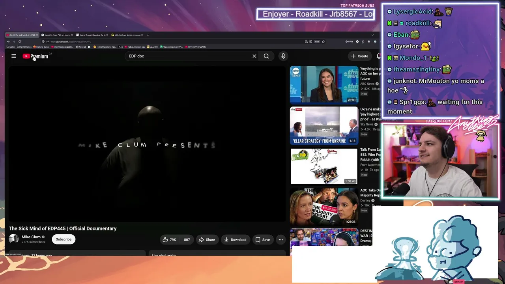Image resolution: width=505 pixels, height=284 pixels.
Task: Switch to The Sick Mind of EDP445 tab
Action: (22, 35)
